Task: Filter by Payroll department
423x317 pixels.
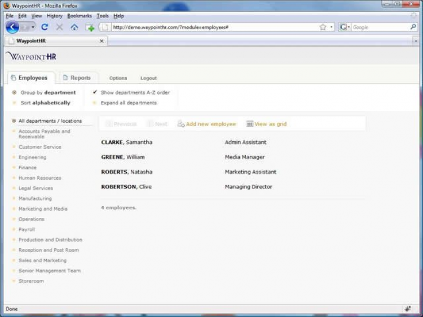Action: pyautogui.click(x=27, y=229)
